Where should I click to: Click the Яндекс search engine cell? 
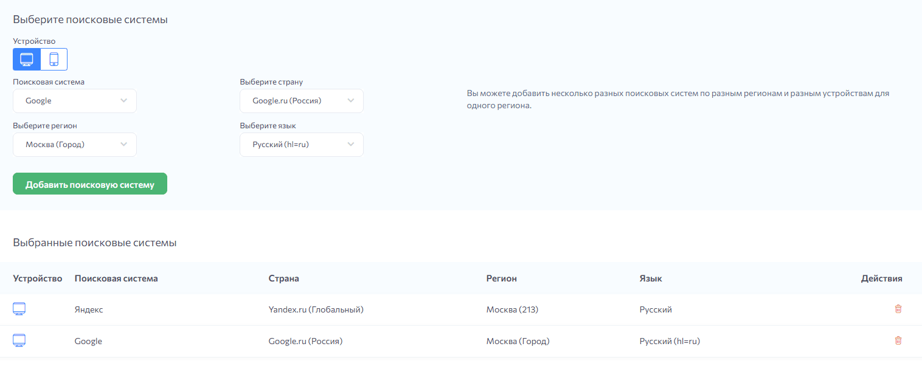[x=89, y=309]
